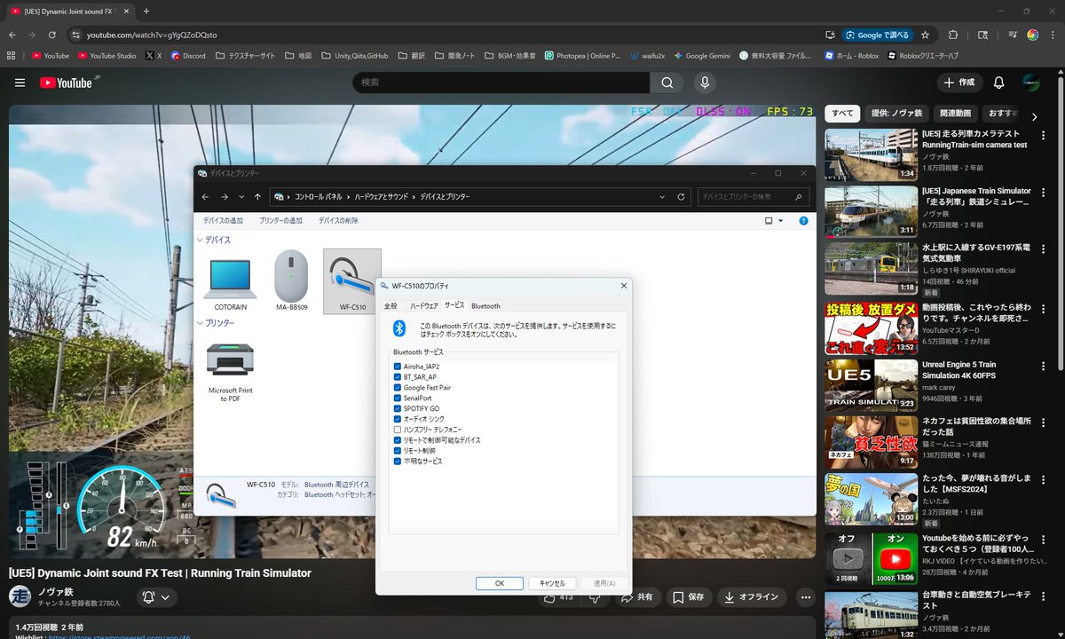Uncheck リモートで制御可能なデバイス service

[398, 440]
